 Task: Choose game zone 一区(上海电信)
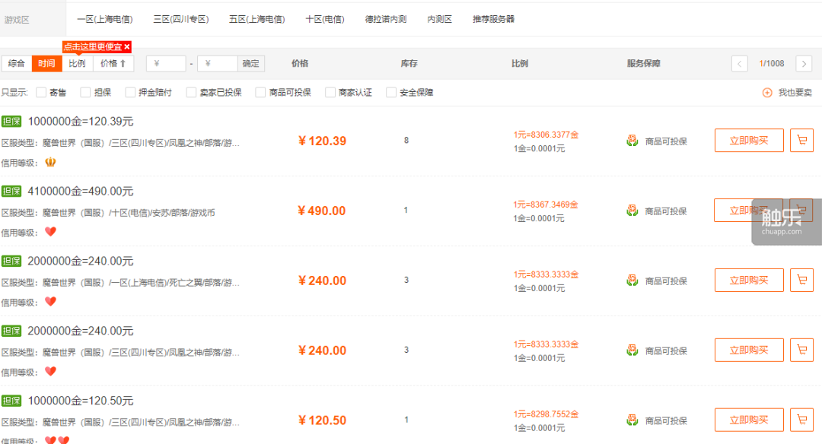click(x=105, y=19)
